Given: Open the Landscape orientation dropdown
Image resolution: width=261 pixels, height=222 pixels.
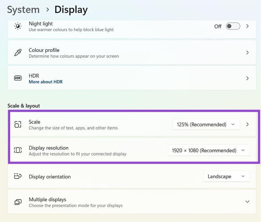Looking at the screenshot, I should (227, 176).
